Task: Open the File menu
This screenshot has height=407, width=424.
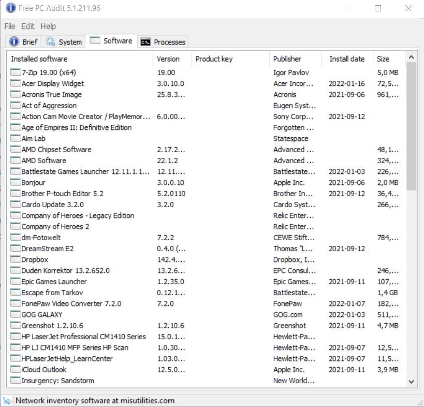Action: pyautogui.click(x=10, y=26)
